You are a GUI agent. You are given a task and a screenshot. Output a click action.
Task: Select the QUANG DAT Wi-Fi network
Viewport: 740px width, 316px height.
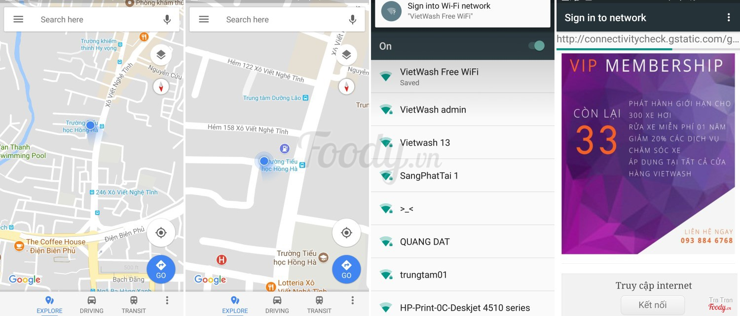click(463, 241)
